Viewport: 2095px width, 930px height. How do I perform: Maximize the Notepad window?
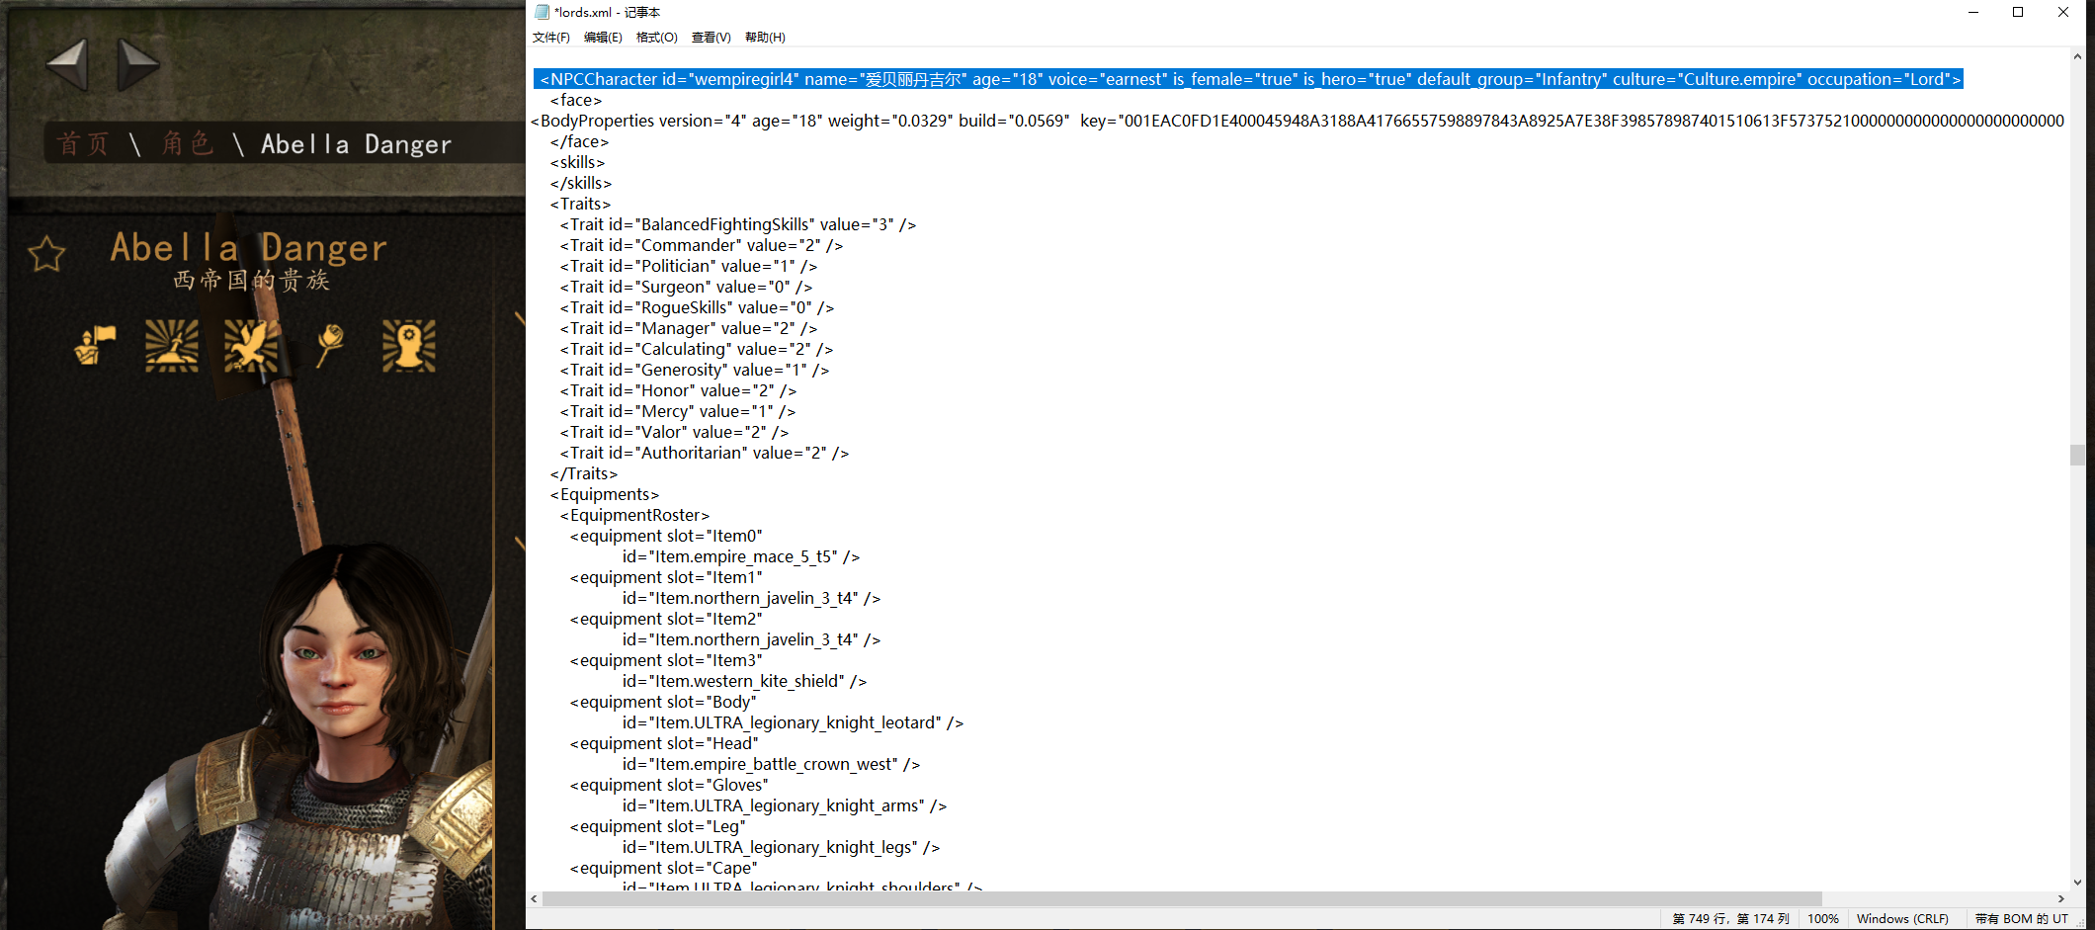click(2018, 13)
